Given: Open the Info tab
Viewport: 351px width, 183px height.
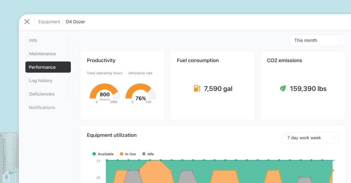Looking at the screenshot, I should (33, 40).
